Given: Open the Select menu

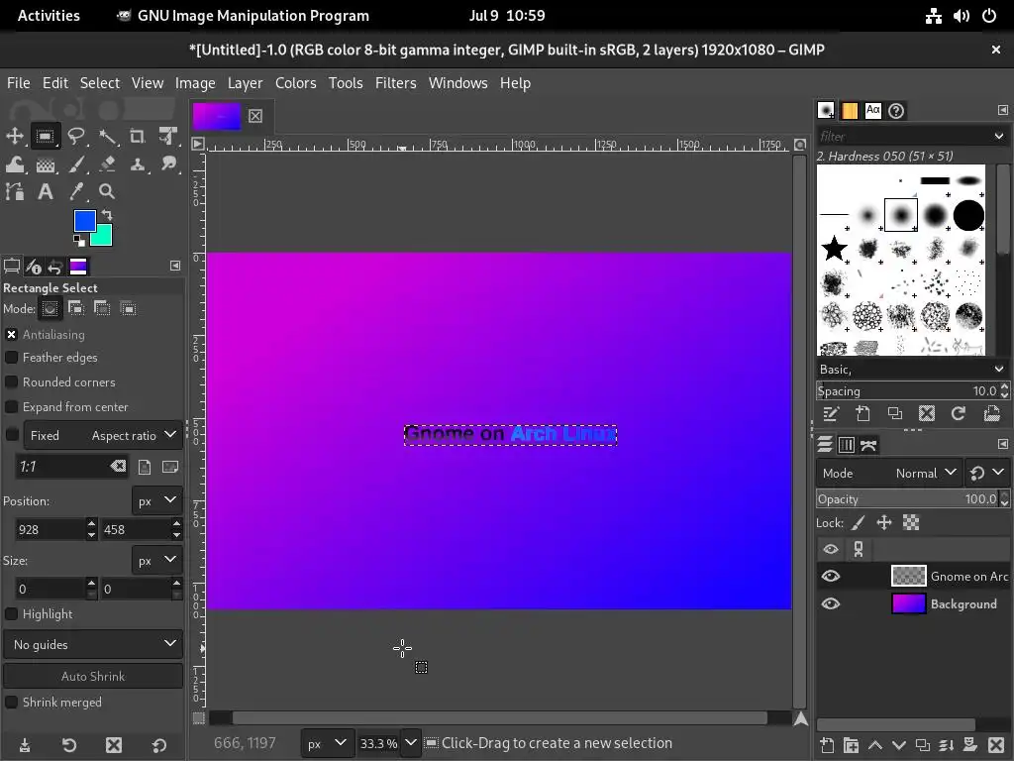Looking at the screenshot, I should [100, 83].
